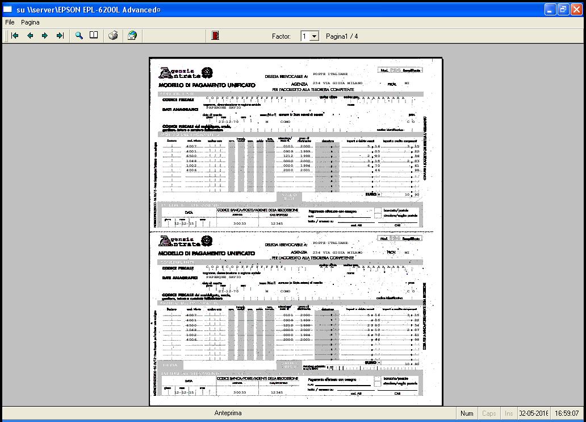Open the Pagina menu
The width and height of the screenshot is (586, 422).
point(30,22)
